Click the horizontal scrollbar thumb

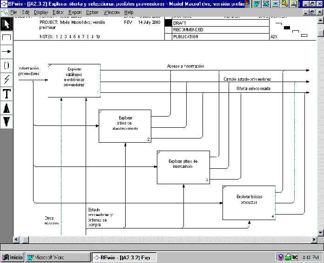(x=25, y=240)
